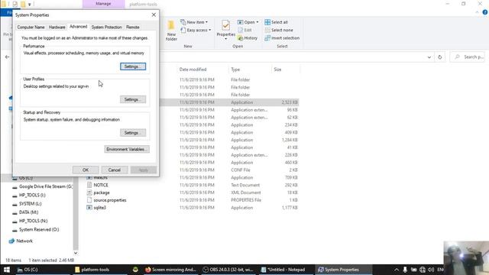Confirm System Properties with OK

point(86,170)
